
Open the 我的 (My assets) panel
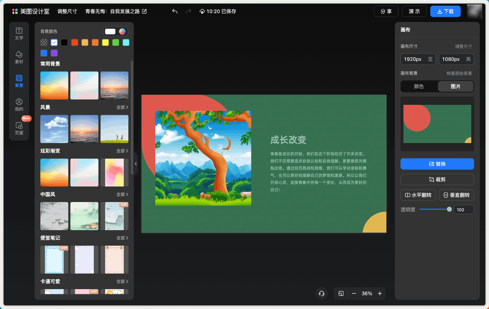19,105
